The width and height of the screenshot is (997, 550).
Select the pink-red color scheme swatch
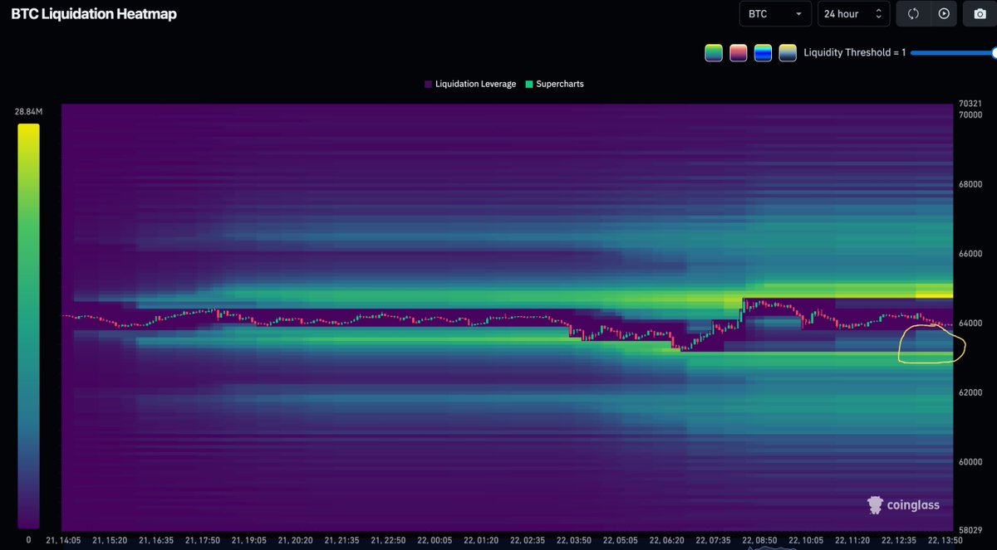pyautogui.click(x=739, y=53)
